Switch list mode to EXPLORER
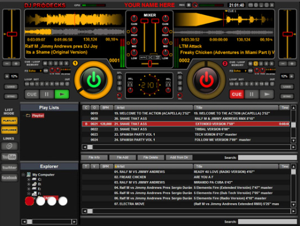300x226 pixels. pyautogui.click(x=9, y=130)
